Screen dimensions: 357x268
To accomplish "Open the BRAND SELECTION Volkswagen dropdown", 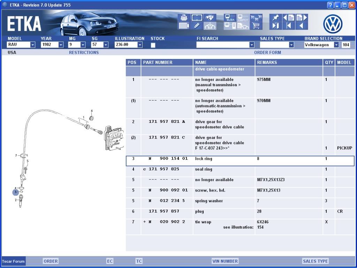I will (336, 45).
